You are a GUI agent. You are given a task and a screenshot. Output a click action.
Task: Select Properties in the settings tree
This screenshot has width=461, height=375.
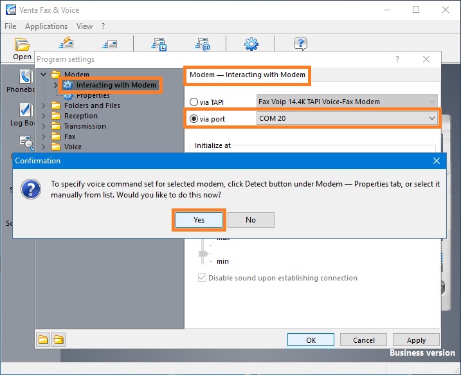pos(93,96)
